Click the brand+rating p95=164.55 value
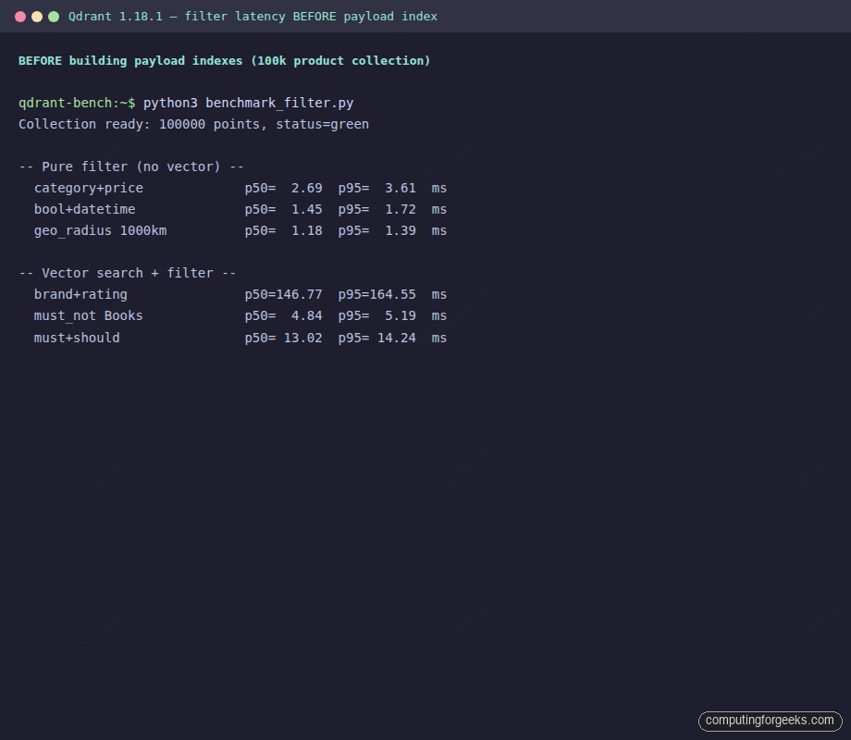The image size is (851, 740). pos(377,294)
